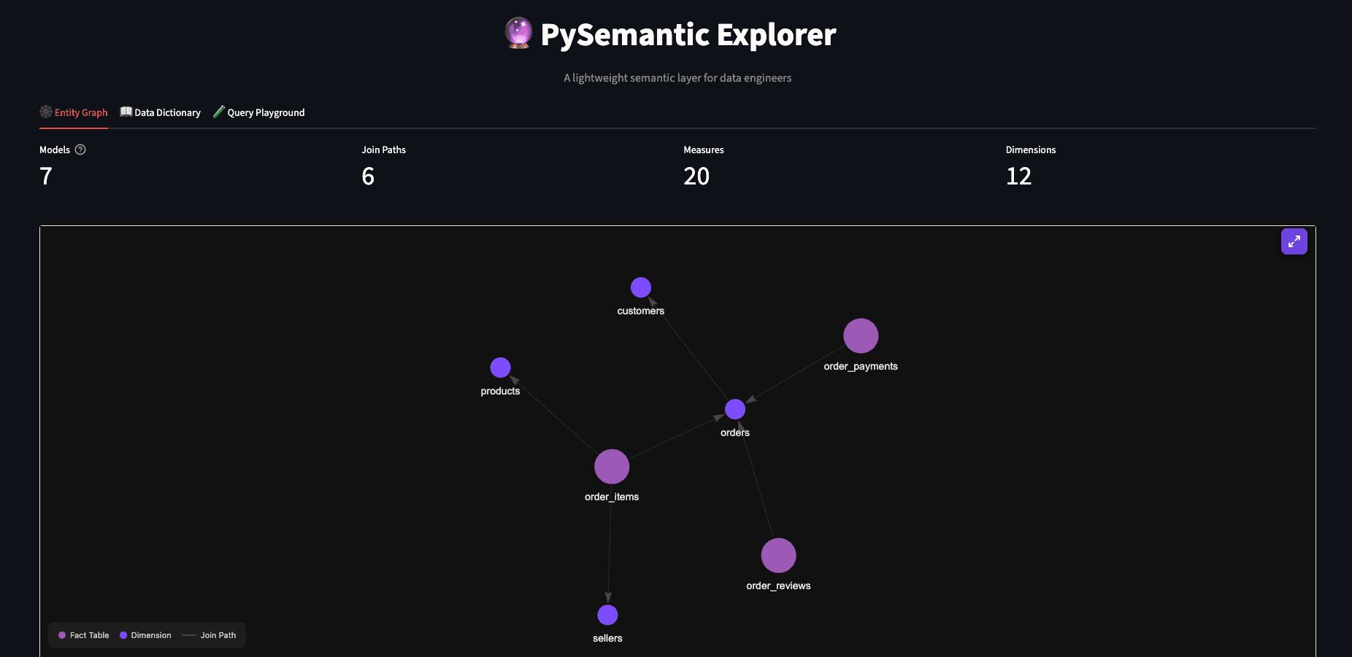This screenshot has width=1352, height=657.
Task: Select the orders node in the graph
Action: click(x=734, y=409)
